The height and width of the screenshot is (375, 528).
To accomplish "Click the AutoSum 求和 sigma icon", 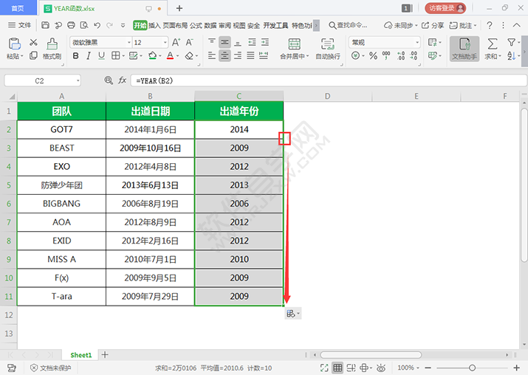I will click(493, 44).
